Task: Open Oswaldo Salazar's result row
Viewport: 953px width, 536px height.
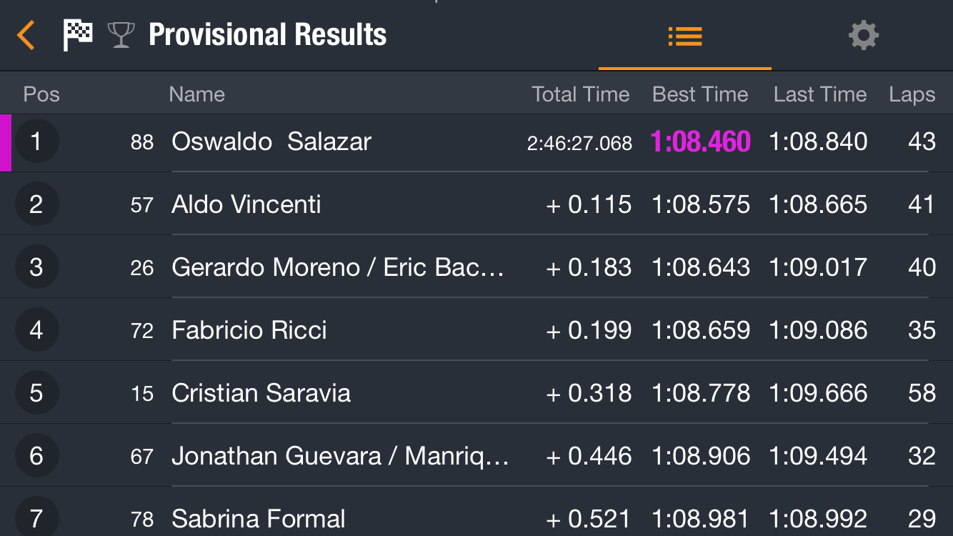Action: click(x=476, y=142)
